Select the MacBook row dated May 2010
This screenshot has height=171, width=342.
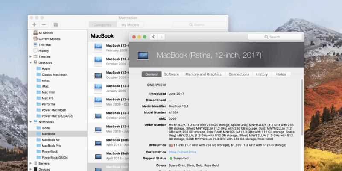[x=108, y=129]
